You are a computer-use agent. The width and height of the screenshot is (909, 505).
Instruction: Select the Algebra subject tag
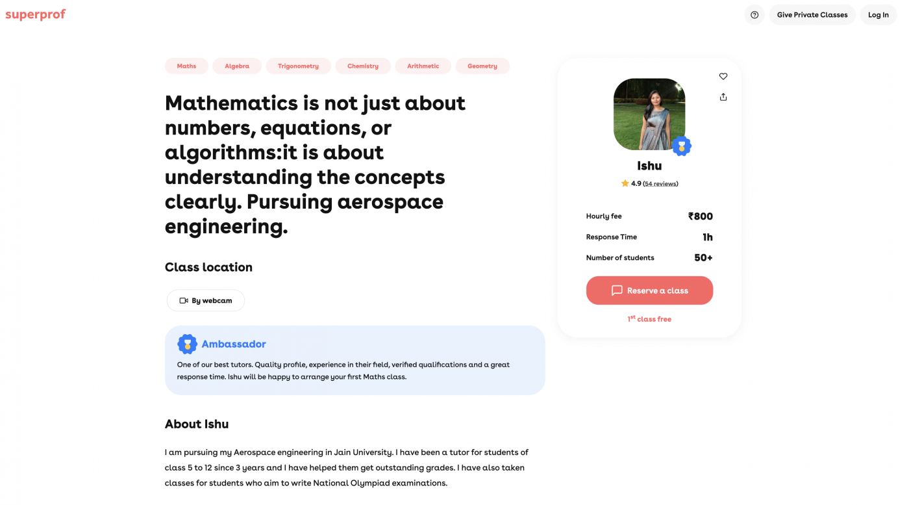pyautogui.click(x=237, y=66)
